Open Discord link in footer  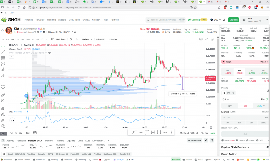(233, 160)
